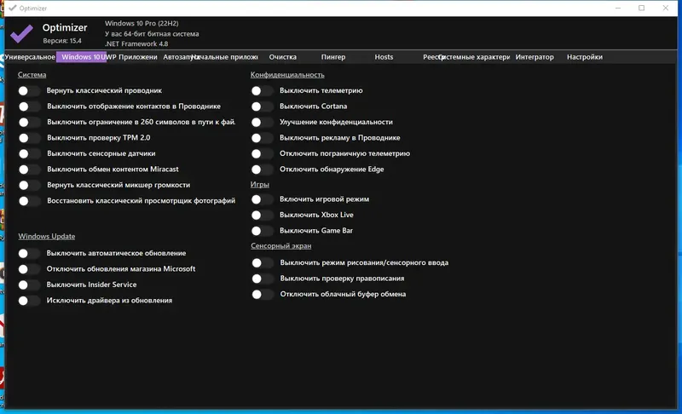Enable 'Выключить Insider Service' switch
Screen dimensions: 682x414
click(29, 285)
